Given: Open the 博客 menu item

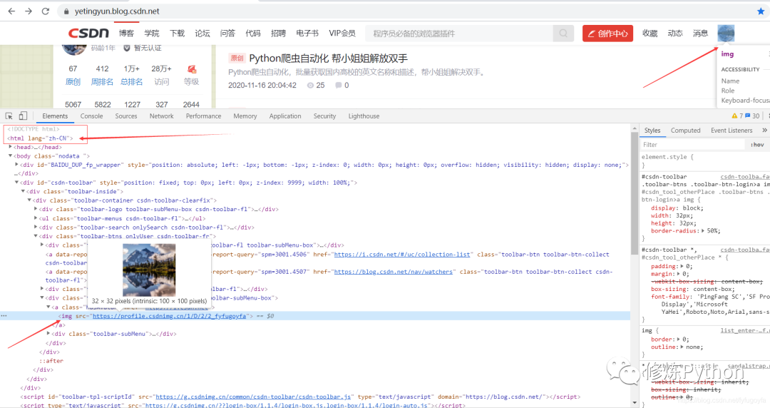Looking at the screenshot, I should 126,33.
